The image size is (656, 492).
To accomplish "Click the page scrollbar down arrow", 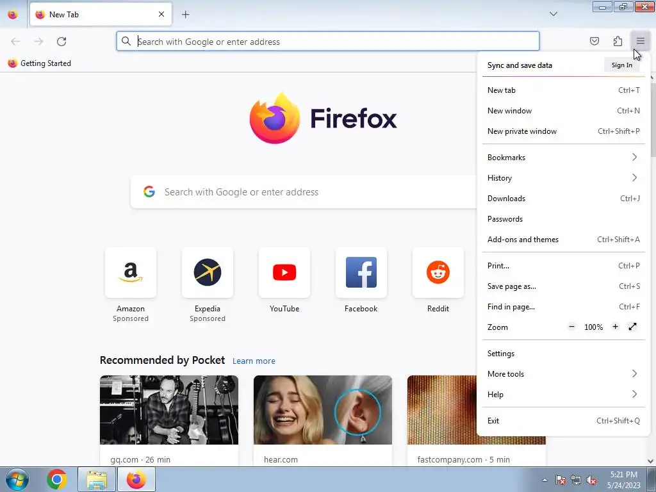I will (x=651, y=461).
